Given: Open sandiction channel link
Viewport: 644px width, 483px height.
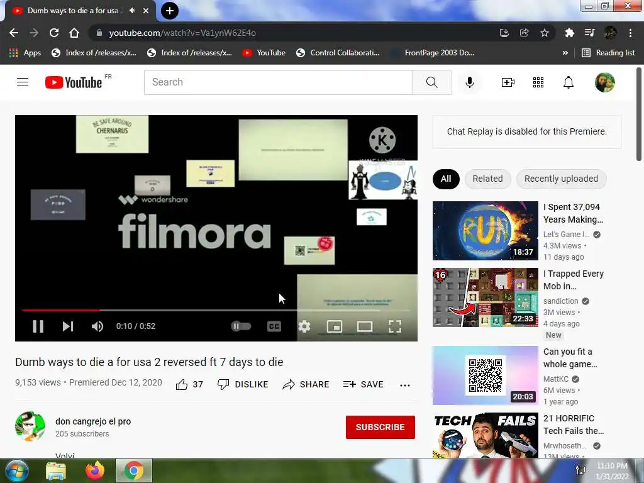Looking at the screenshot, I should click(x=560, y=301).
